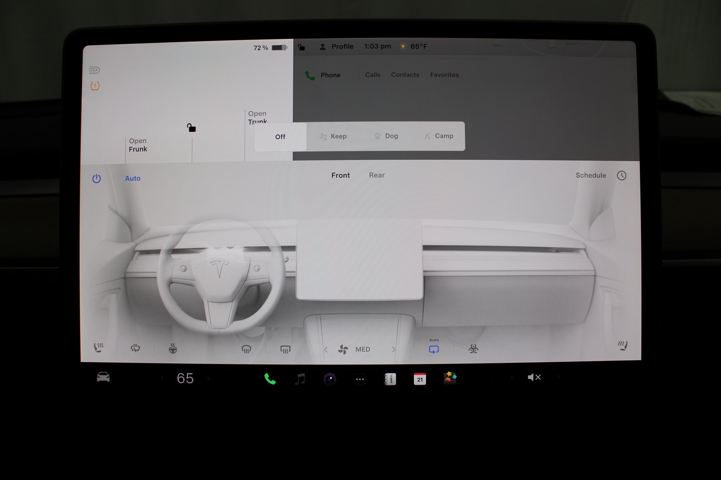Increase fan speed with the right chevron

pos(394,349)
